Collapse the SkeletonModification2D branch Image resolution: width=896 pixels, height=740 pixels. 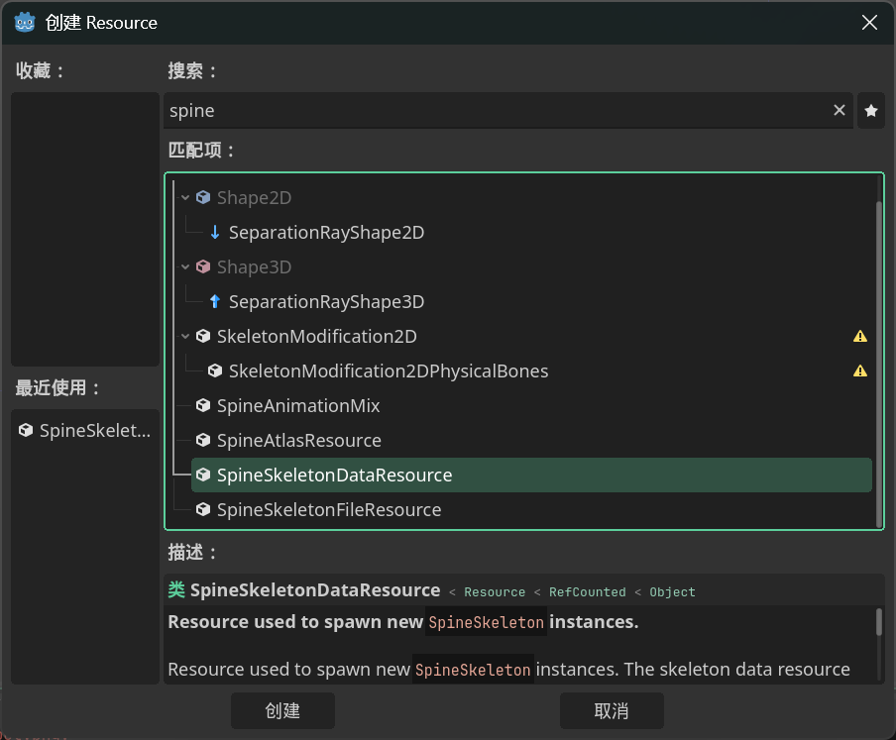[185, 337]
